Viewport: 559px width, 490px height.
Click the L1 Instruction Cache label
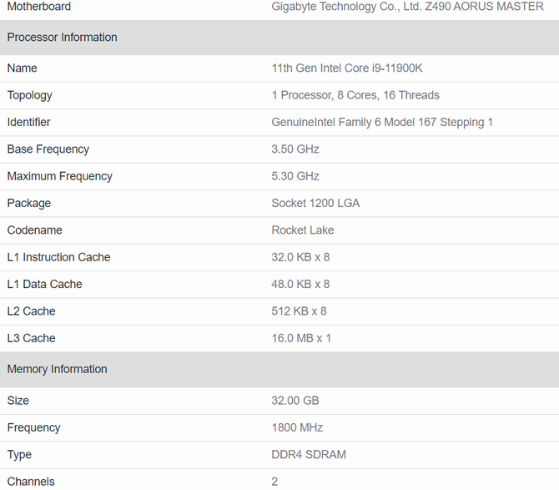point(58,257)
